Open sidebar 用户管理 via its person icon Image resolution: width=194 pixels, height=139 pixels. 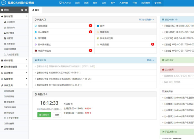[x=5, y=33]
